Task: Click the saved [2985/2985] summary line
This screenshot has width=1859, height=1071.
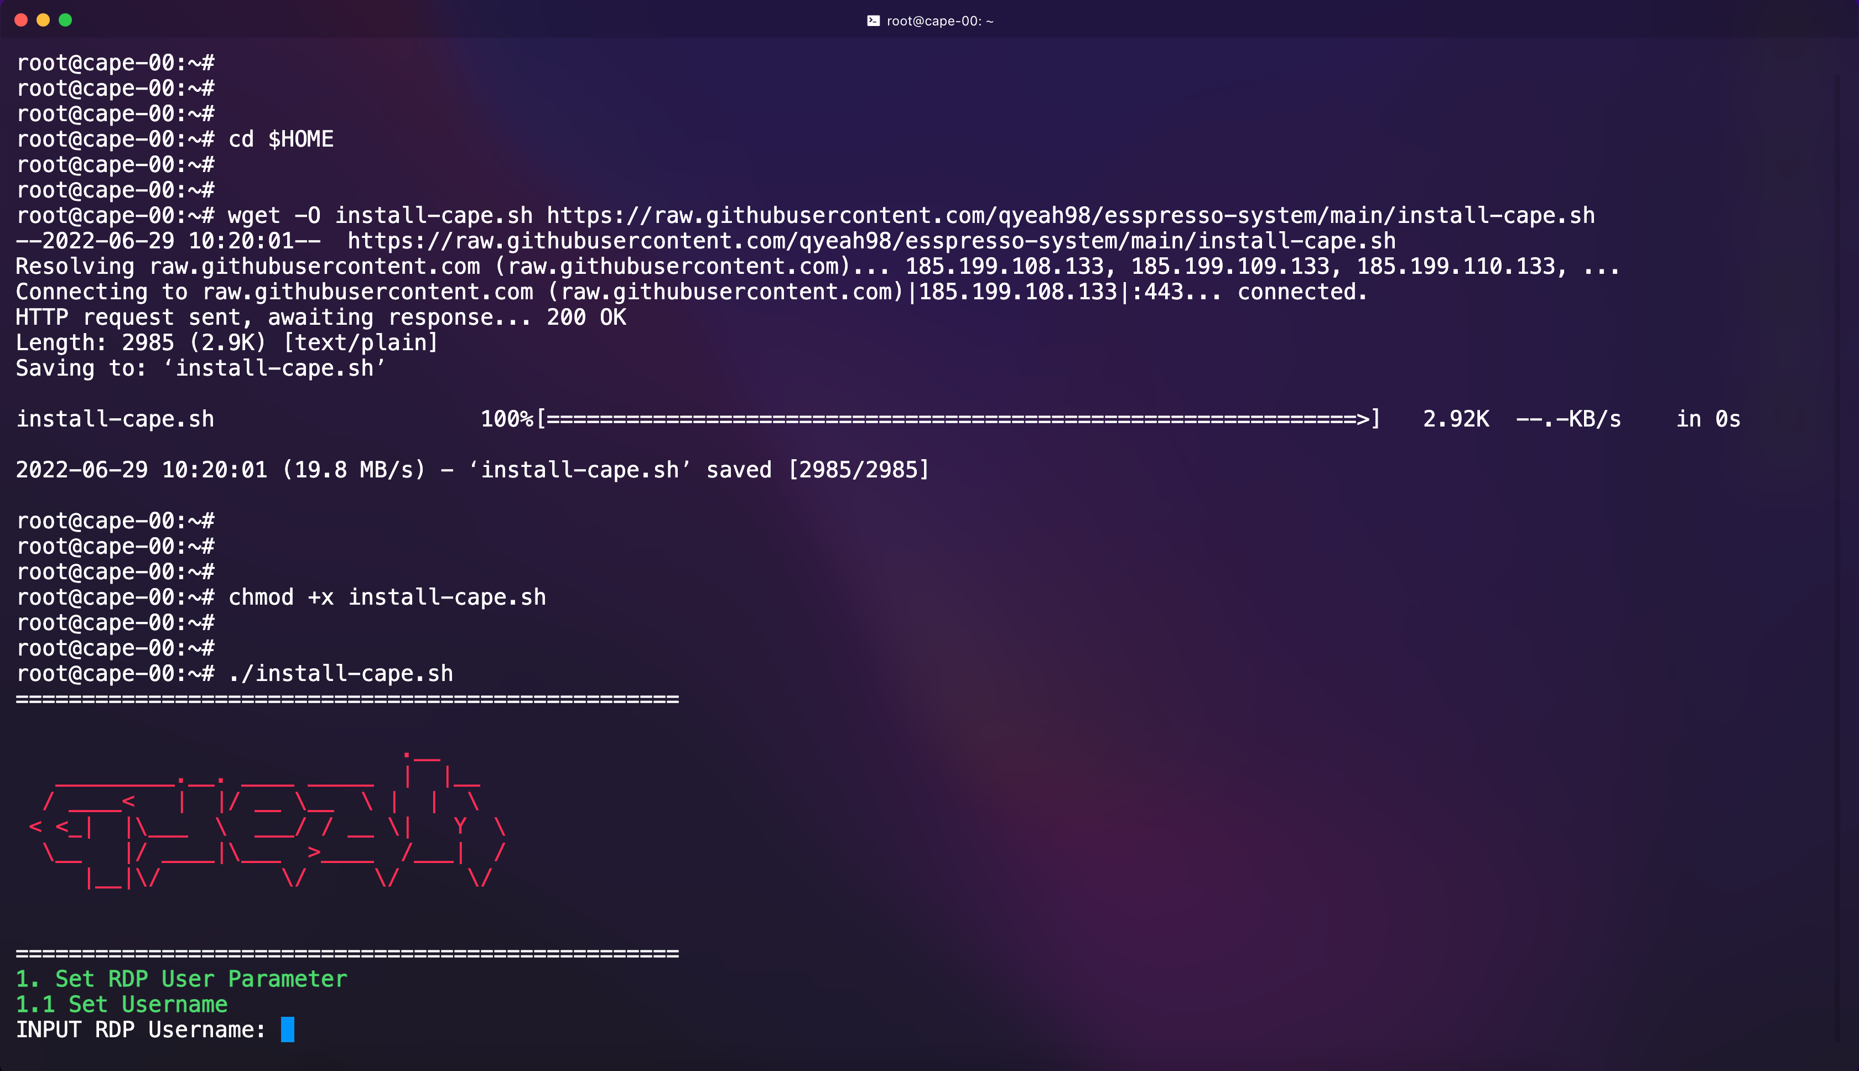Action: [x=472, y=470]
